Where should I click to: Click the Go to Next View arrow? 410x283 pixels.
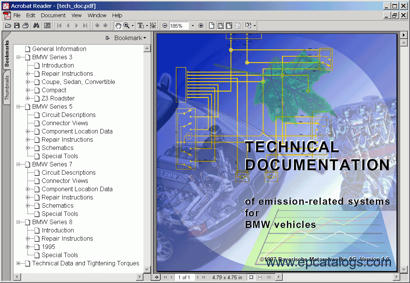[106, 25]
